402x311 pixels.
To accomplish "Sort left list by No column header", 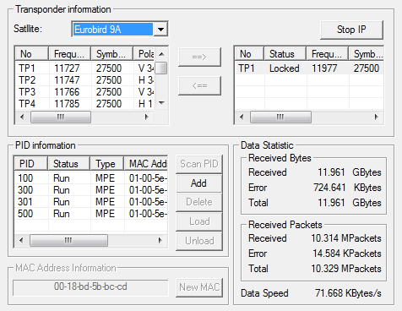I will tap(32, 53).
